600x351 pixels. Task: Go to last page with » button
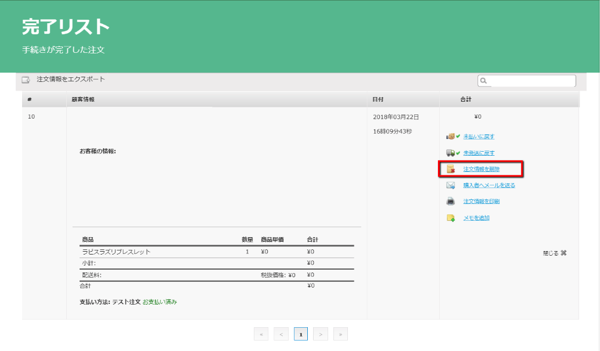[340, 334]
